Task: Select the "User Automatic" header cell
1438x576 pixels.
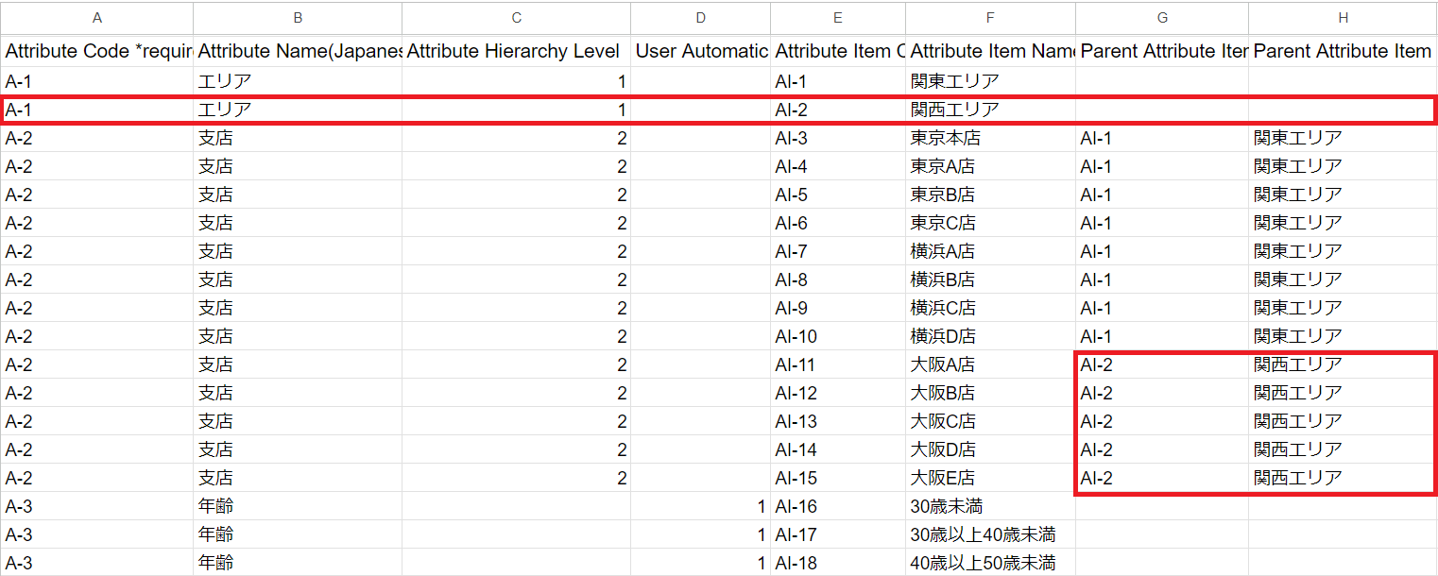Action: tap(701, 51)
